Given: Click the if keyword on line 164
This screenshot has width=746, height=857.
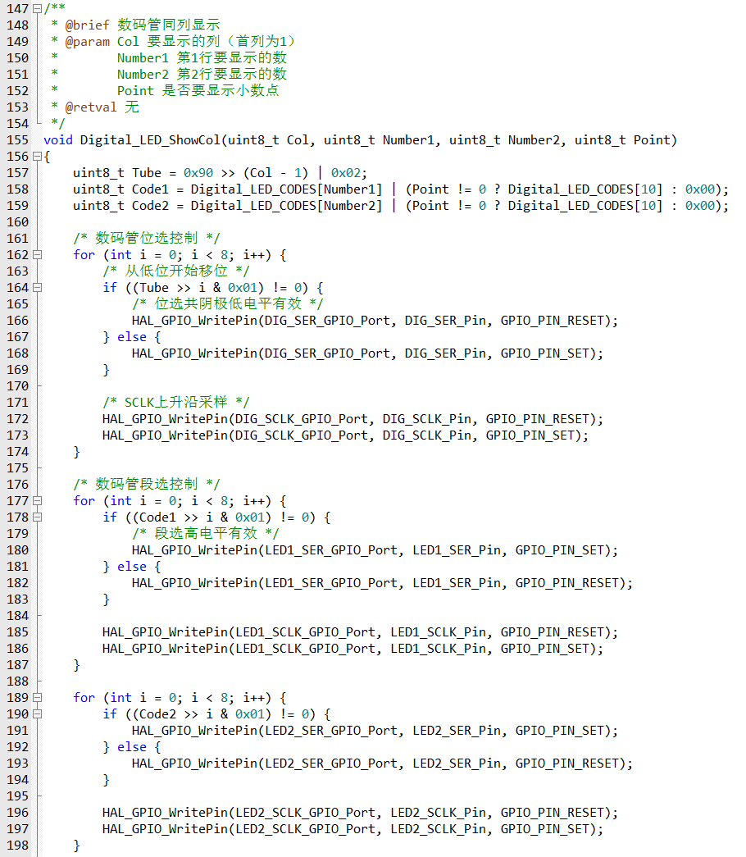Looking at the screenshot, I should (x=109, y=288).
